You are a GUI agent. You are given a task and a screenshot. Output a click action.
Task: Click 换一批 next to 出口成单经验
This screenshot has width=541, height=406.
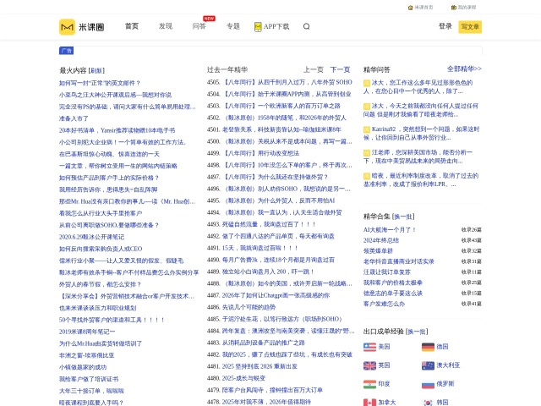(417, 332)
